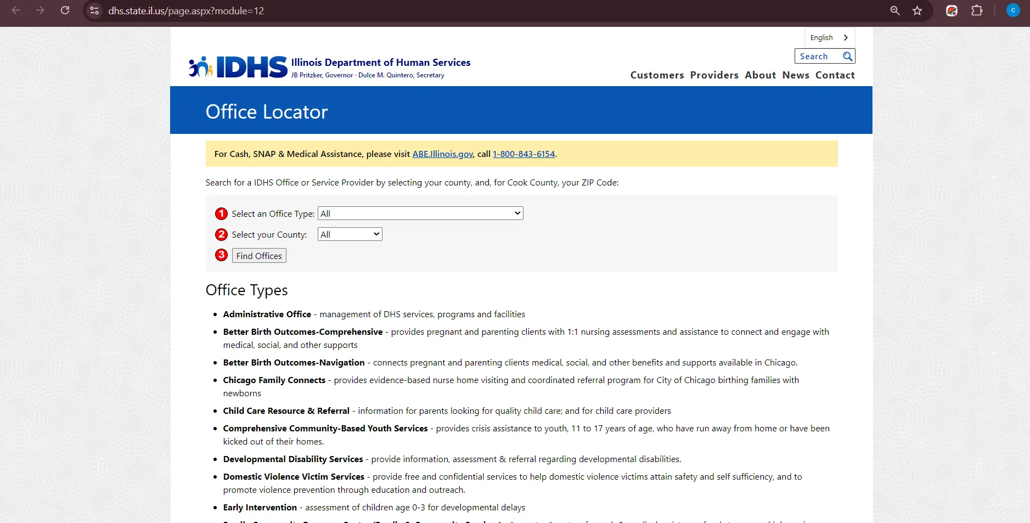Click the Illinois Department of Human Services title
Screen dimensions: 1030x523
click(381, 63)
